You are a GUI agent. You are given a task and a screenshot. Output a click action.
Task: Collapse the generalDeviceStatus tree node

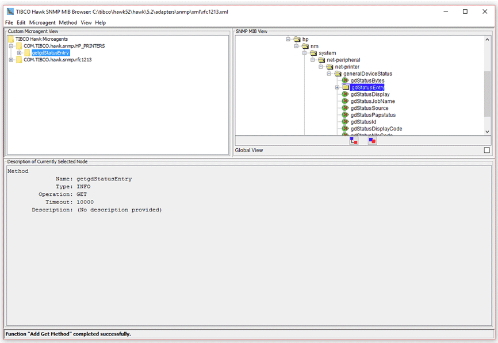tap(329, 74)
